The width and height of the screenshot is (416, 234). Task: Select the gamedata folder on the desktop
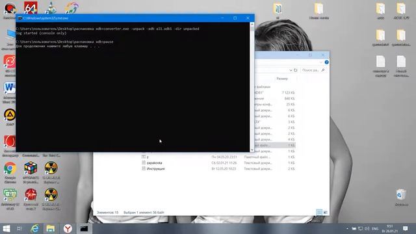(x=380, y=38)
